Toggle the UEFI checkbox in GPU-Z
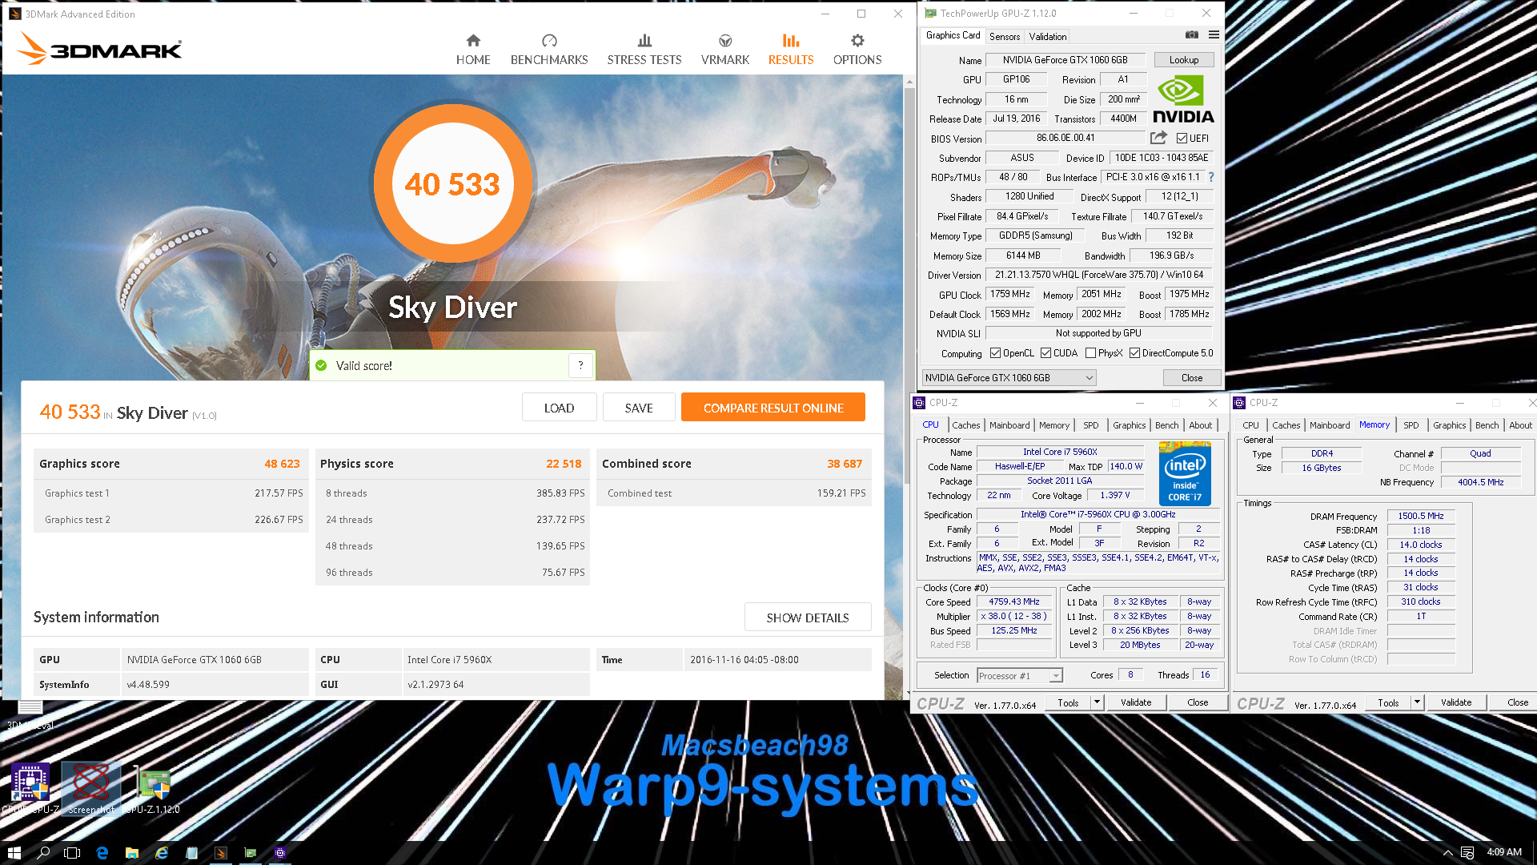Screen dimensions: 1537x865 [x=1182, y=139]
